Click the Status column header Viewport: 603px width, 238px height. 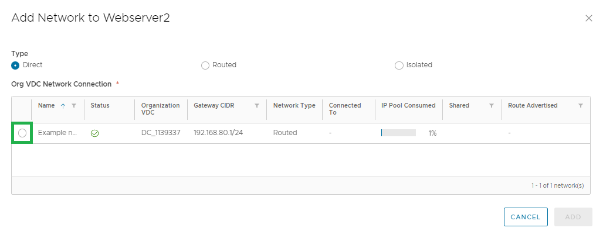(100, 105)
